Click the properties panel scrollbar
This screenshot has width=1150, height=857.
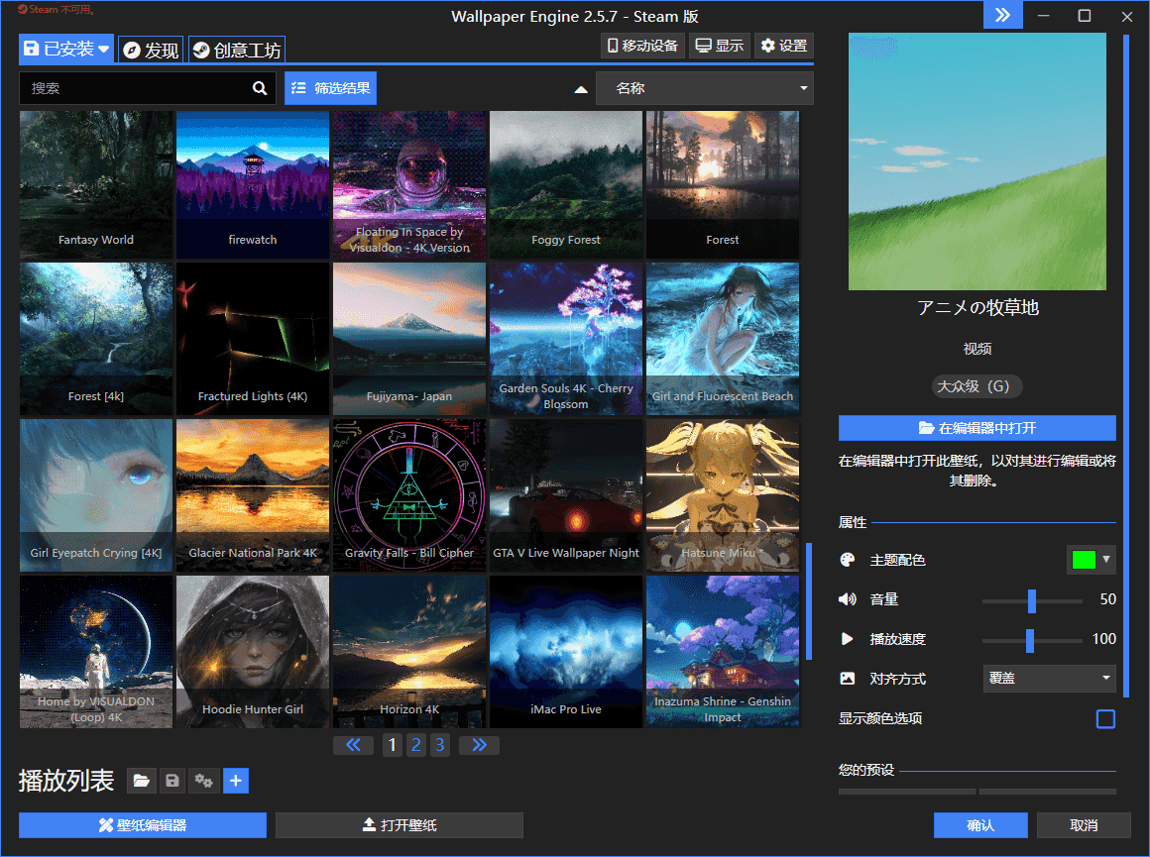[1126, 367]
